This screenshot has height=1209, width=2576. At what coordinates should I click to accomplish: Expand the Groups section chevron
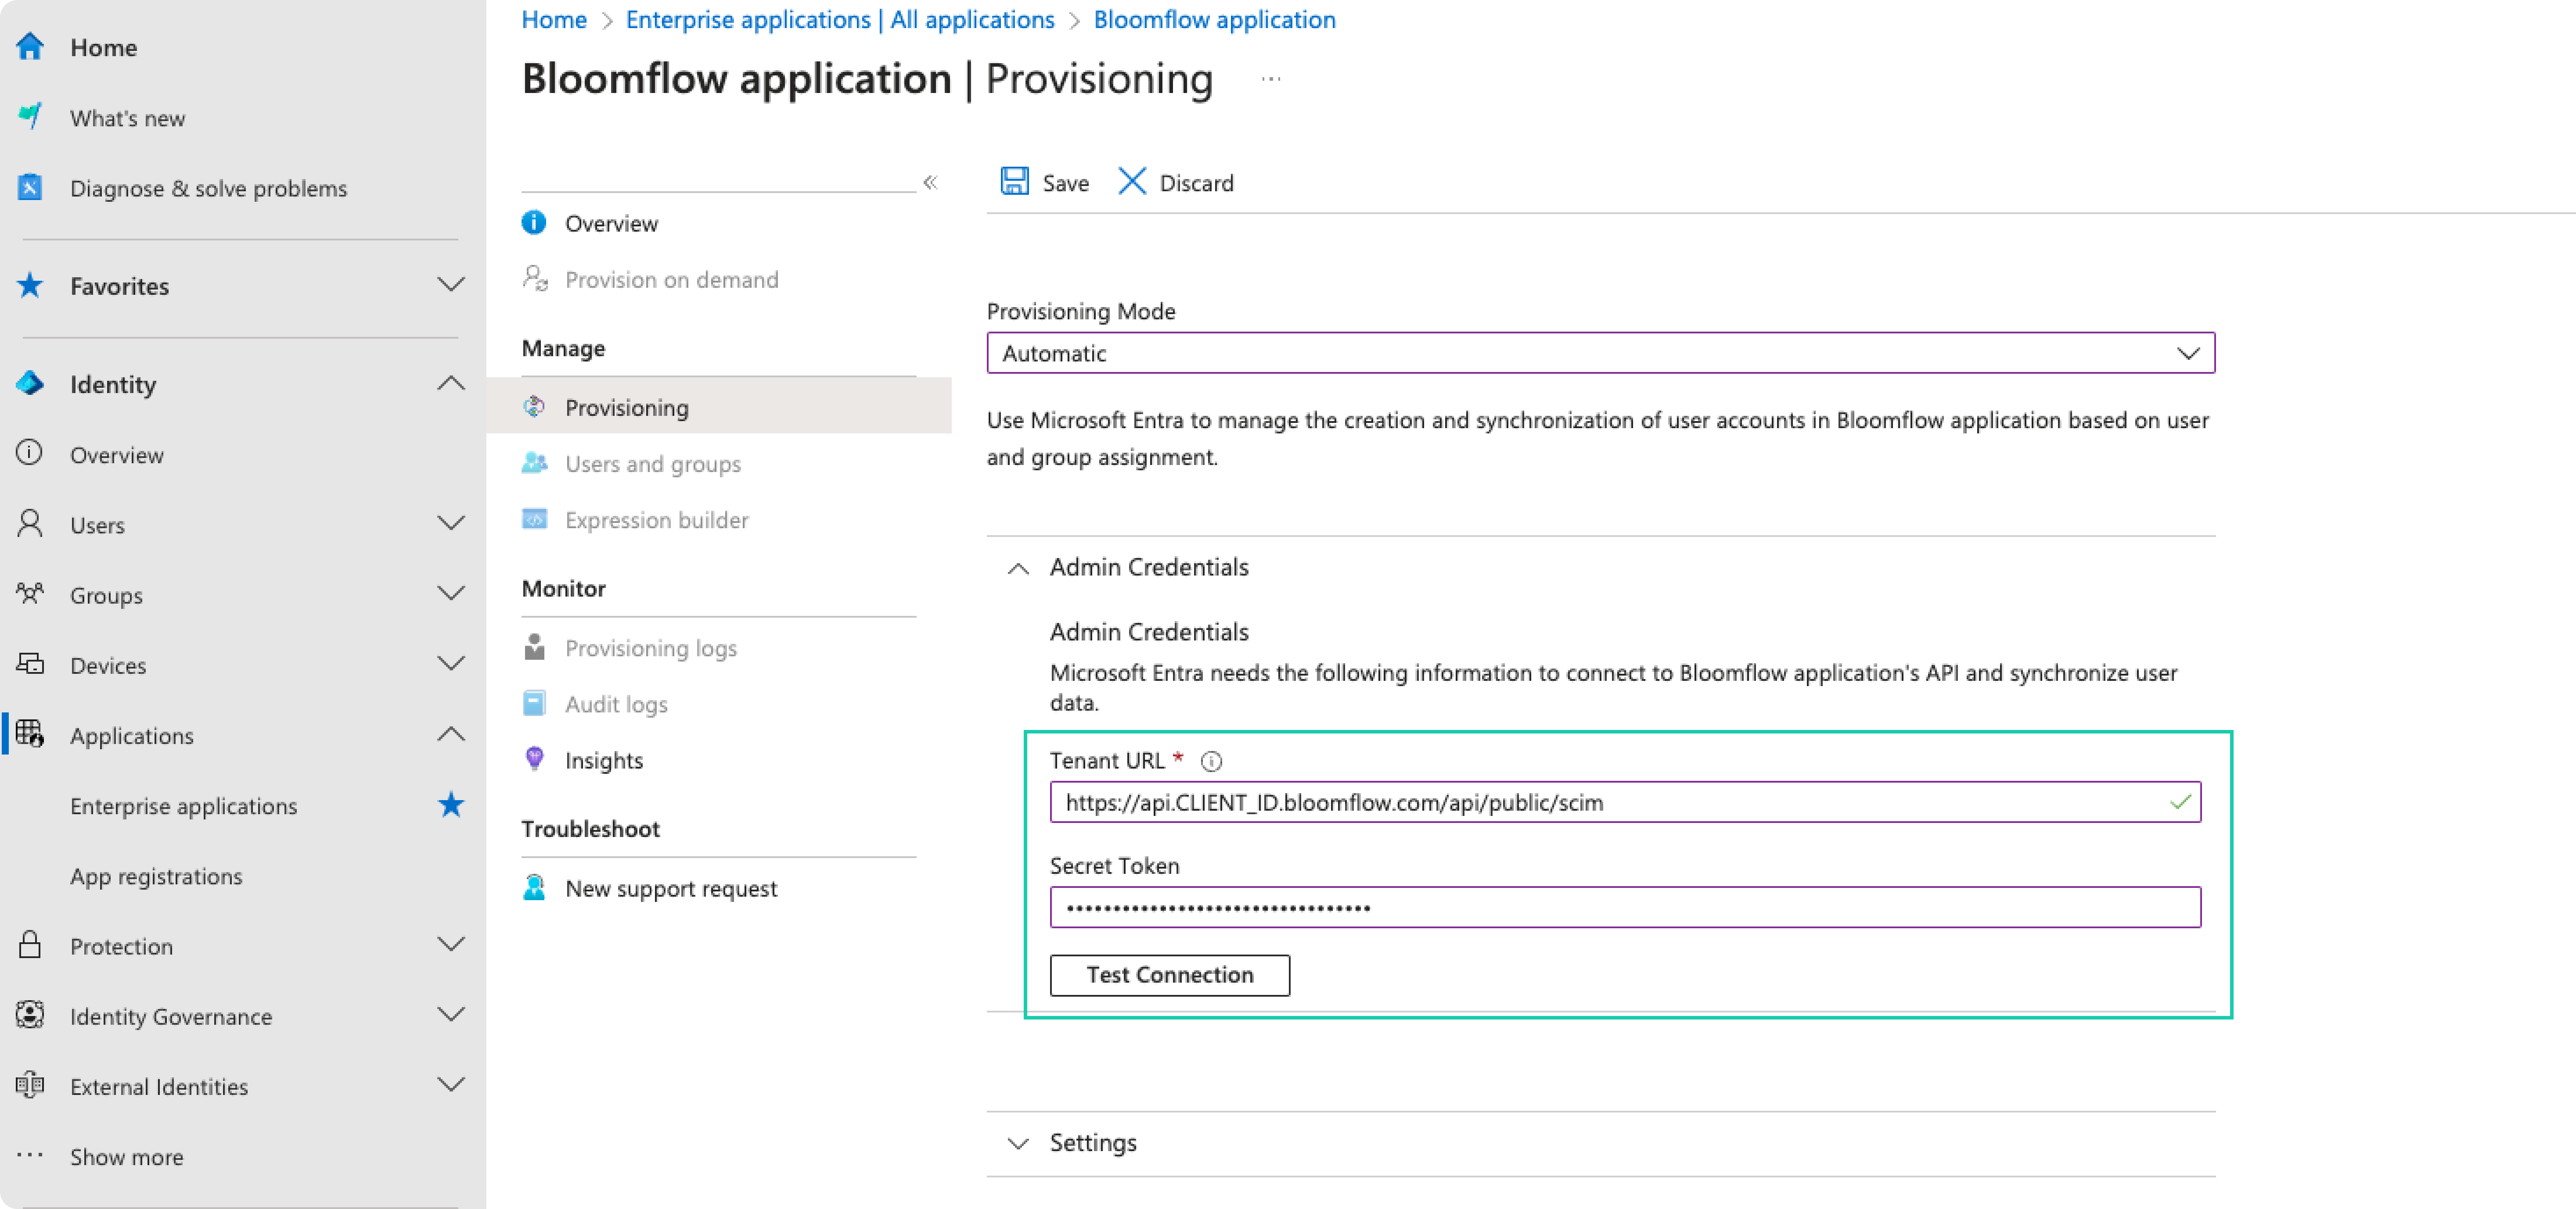[x=451, y=594]
